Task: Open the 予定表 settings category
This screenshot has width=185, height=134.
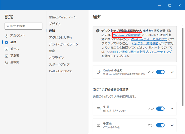Action: pyautogui.click(x=15, y=55)
